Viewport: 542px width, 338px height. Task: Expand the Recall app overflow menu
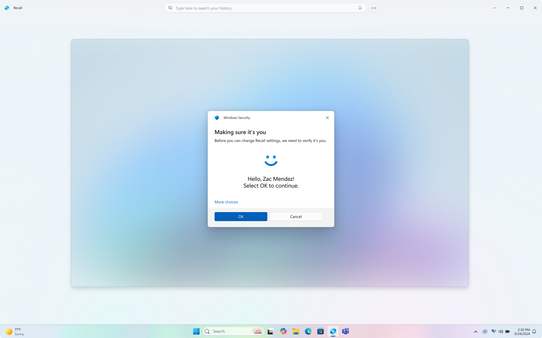[x=494, y=8]
